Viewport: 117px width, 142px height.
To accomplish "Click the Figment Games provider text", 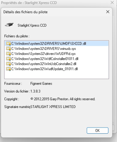I will point(41,84).
